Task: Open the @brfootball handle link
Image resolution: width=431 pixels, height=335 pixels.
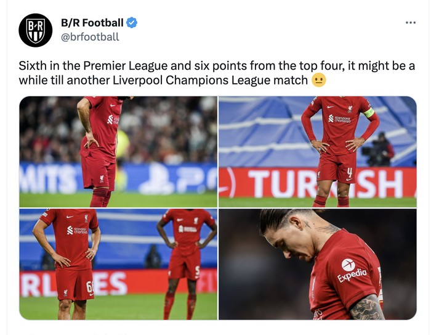Action: [90, 36]
